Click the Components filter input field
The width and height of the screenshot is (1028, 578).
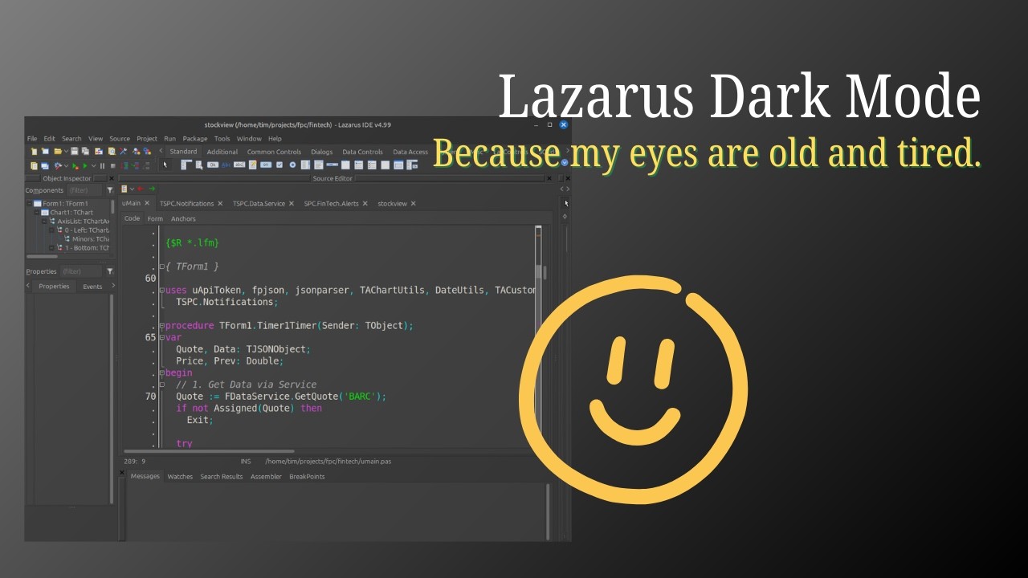pos(84,190)
